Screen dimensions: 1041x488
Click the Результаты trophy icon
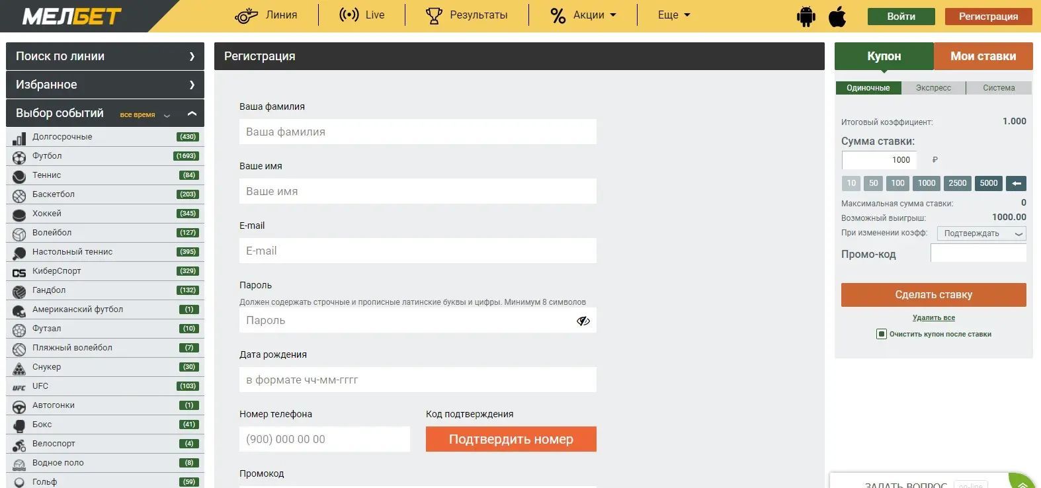[x=434, y=15]
